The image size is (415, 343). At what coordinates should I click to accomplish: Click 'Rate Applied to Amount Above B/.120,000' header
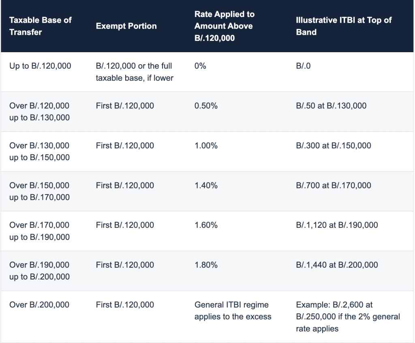225,26
